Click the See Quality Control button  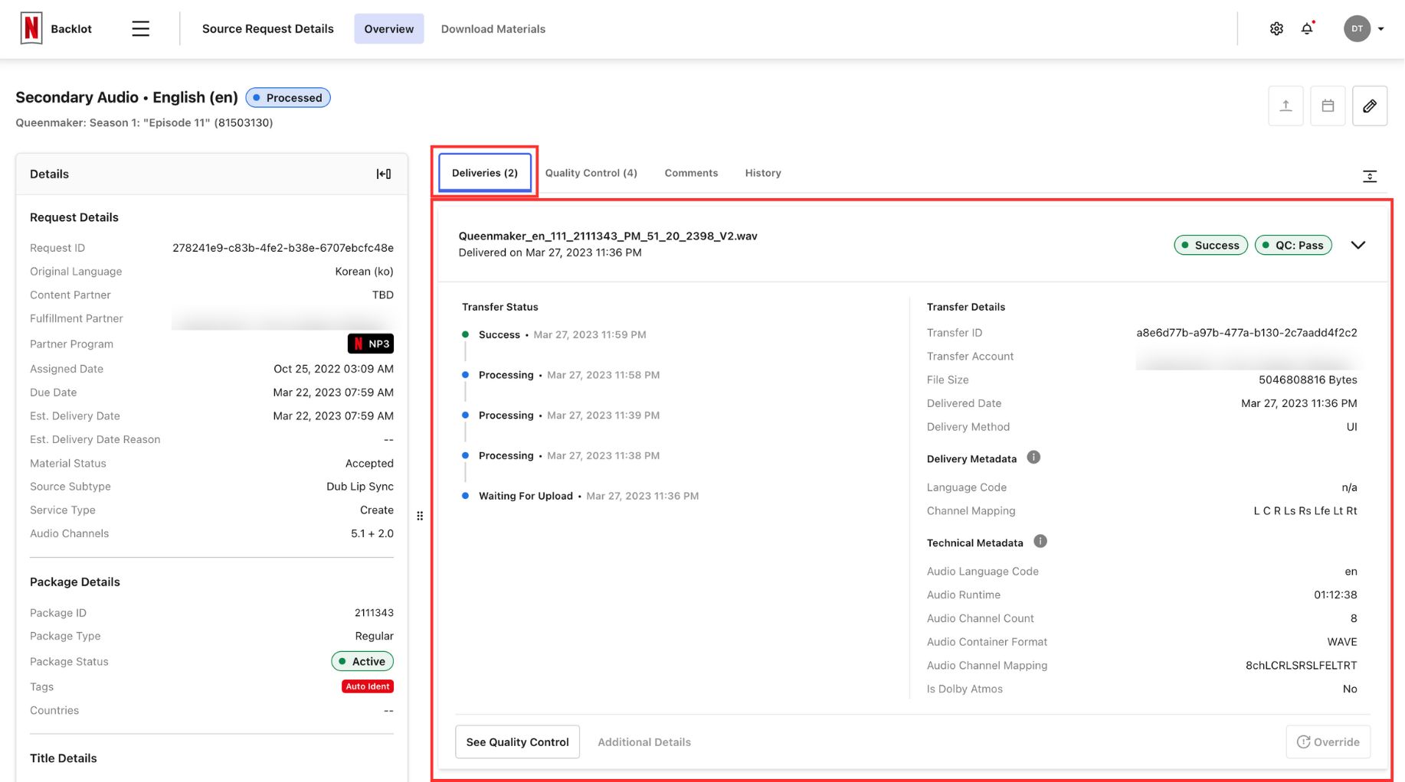[x=517, y=741]
